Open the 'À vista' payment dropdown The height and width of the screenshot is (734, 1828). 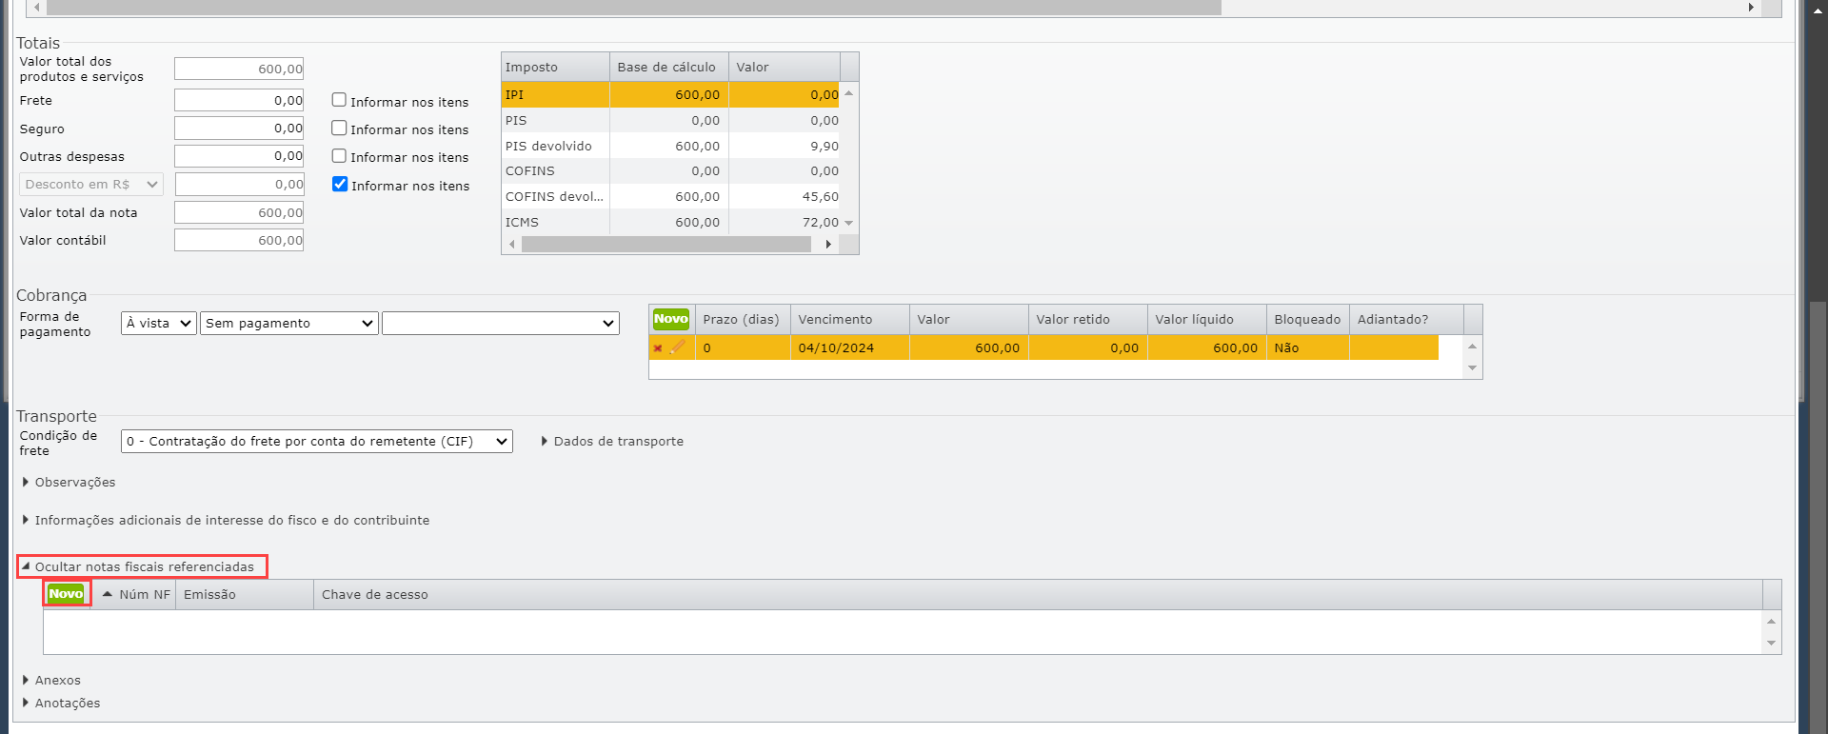coord(159,324)
